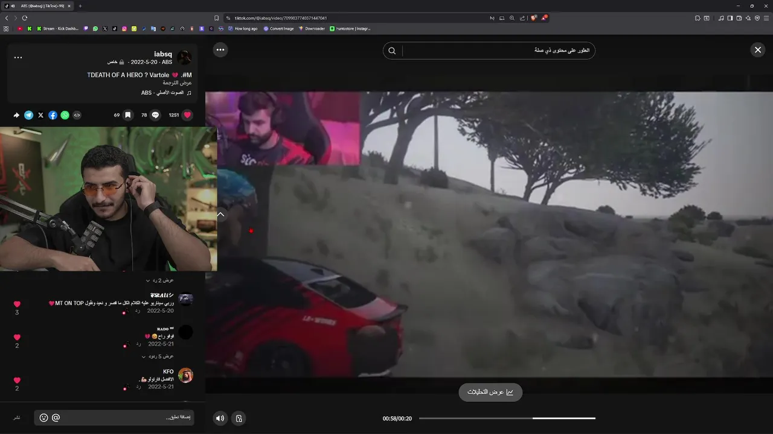Open video player three-dot menu
The width and height of the screenshot is (773, 434).
[220, 50]
